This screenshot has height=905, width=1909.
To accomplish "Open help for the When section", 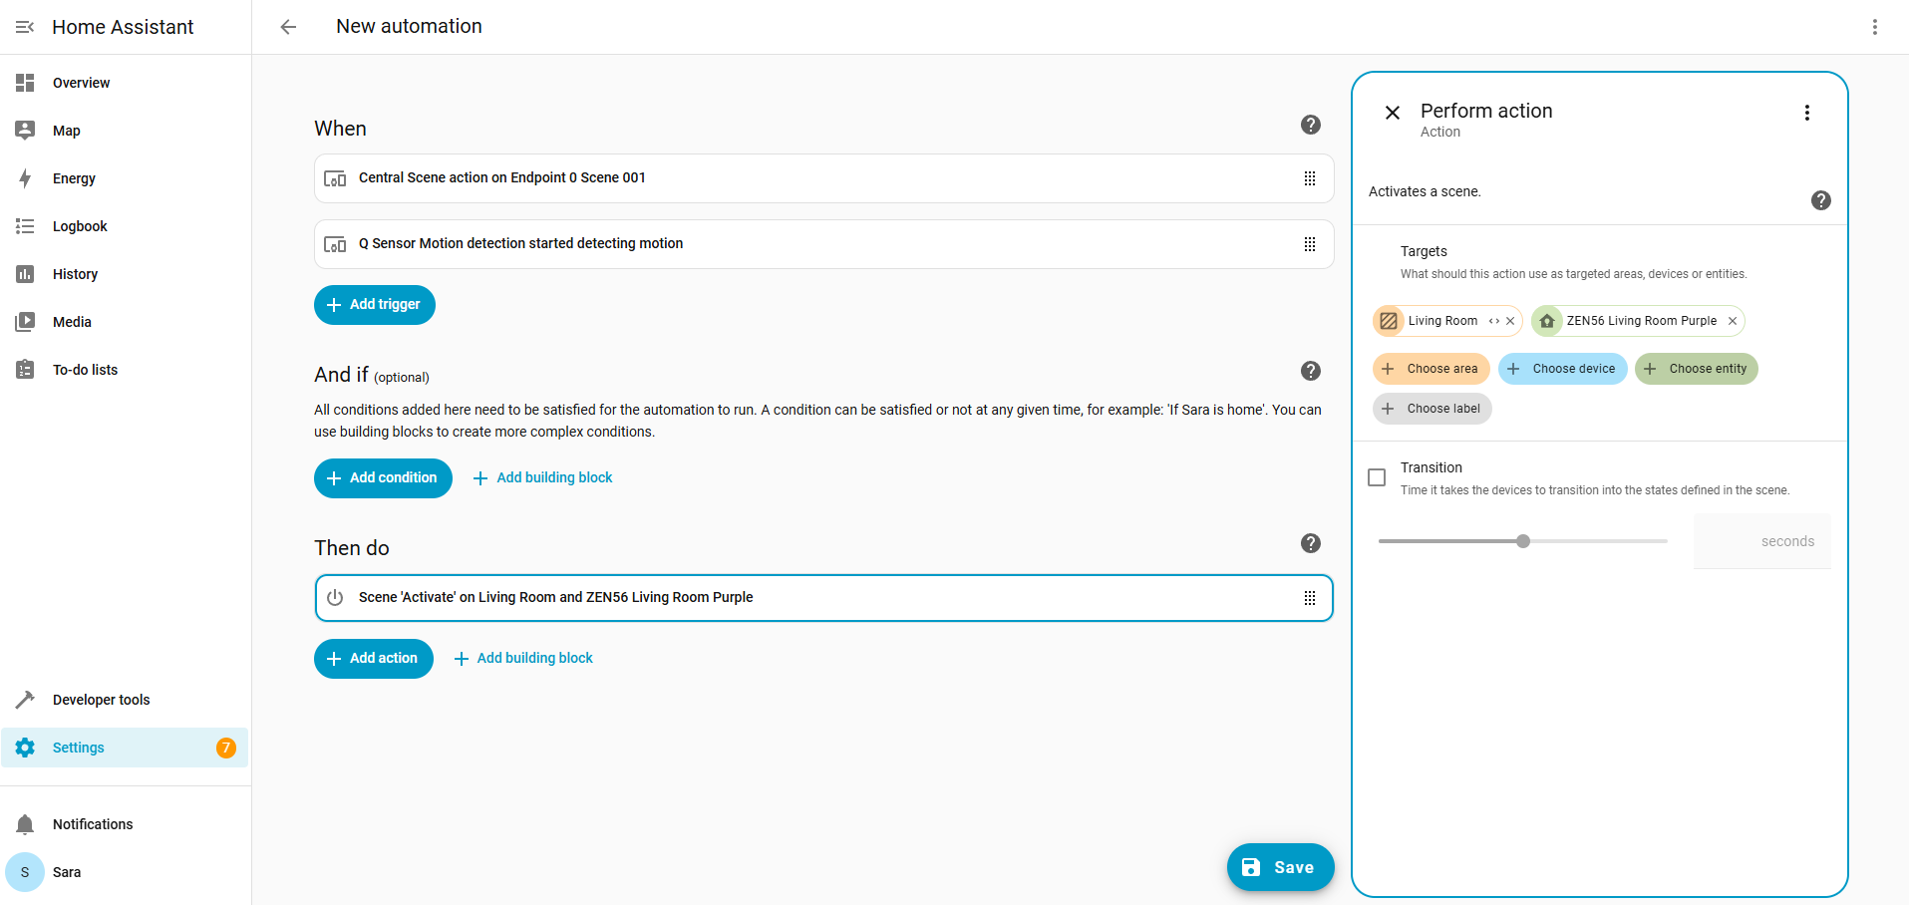I will [x=1310, y=125].
